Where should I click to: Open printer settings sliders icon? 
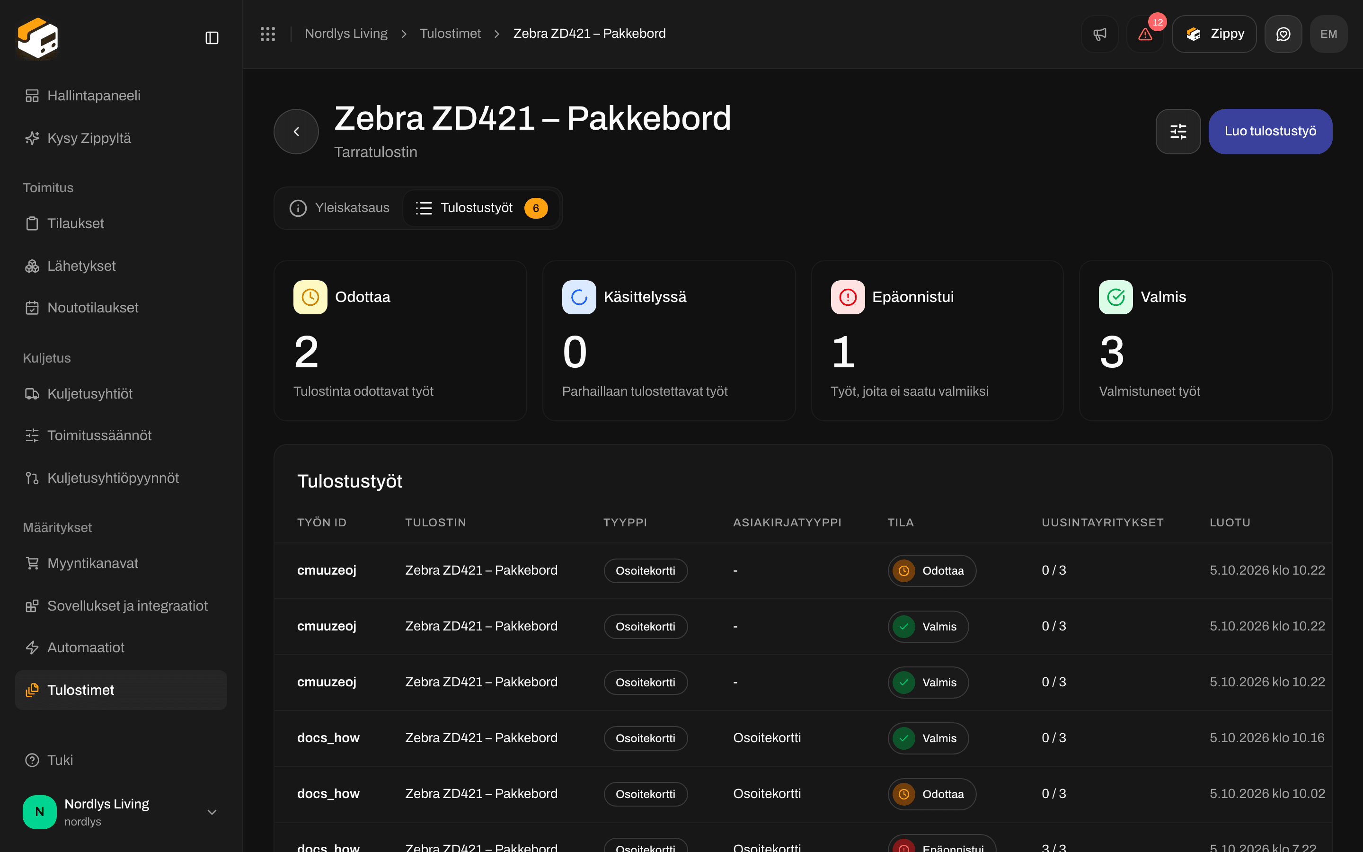coord(1178,131)
